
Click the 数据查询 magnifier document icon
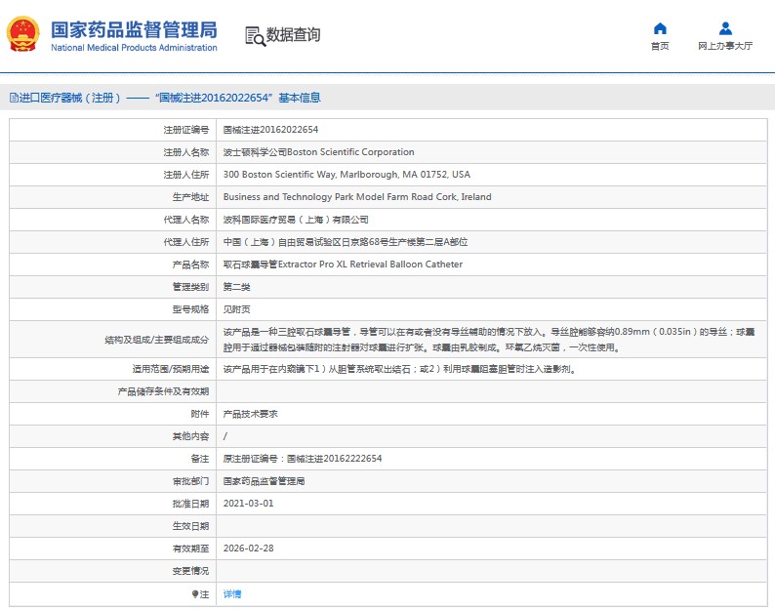(255, 36)
